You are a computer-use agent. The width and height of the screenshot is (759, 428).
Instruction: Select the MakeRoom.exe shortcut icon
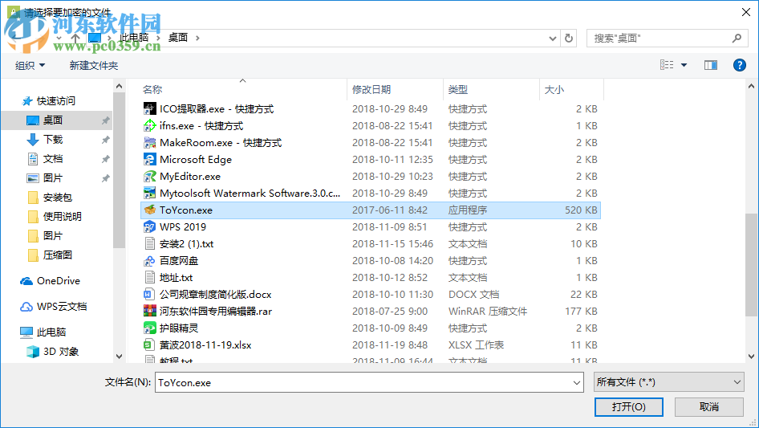(149, 142)
